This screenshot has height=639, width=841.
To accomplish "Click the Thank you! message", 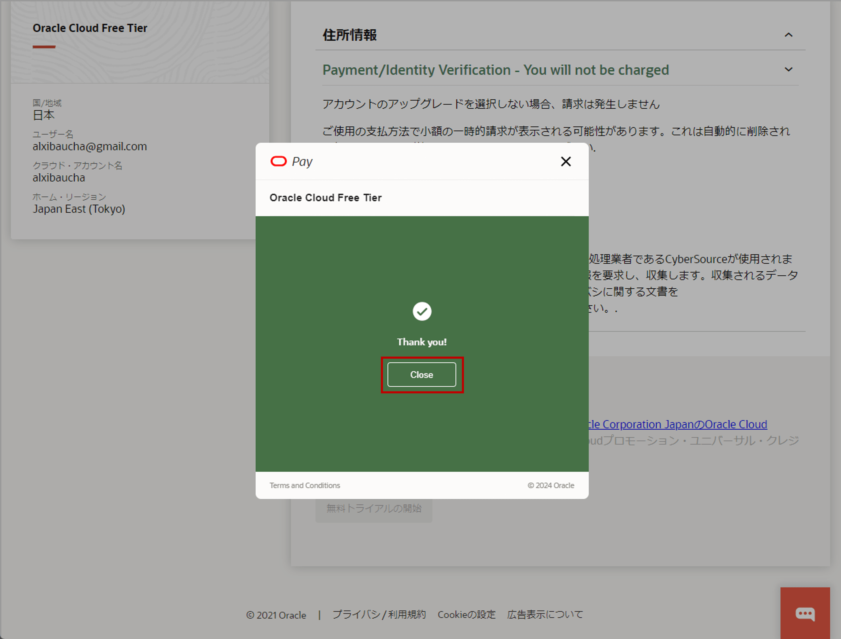I will coord(422,342).
